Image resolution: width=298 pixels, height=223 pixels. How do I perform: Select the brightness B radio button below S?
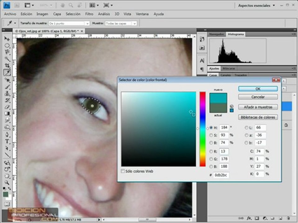tap(211, 142)
